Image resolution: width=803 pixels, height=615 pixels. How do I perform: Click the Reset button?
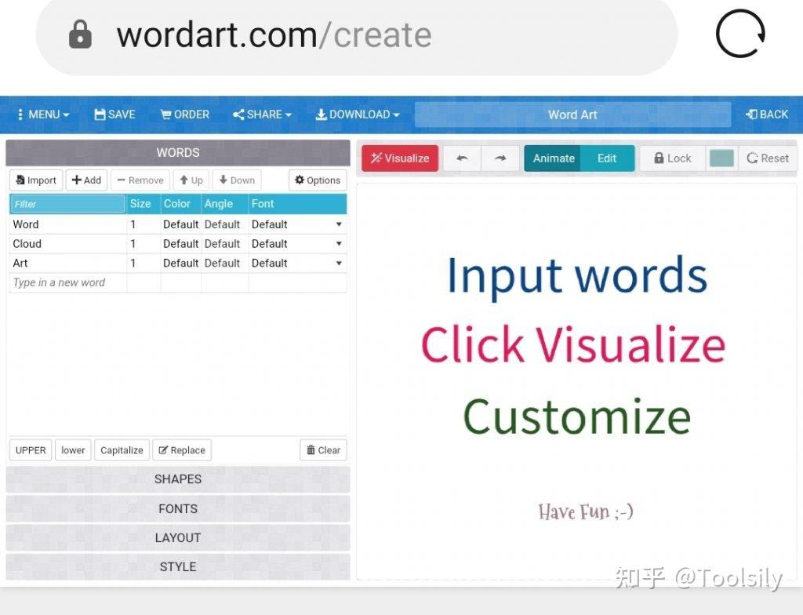tap(768, 158)
